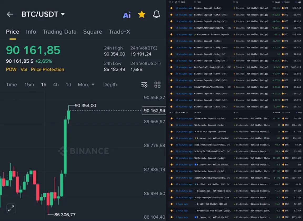Click the 90 354,00 high marker on the chart
303x221 pixels.
pos(85,106)
